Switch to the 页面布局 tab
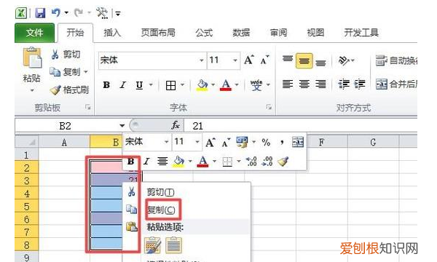 [158, 33]
